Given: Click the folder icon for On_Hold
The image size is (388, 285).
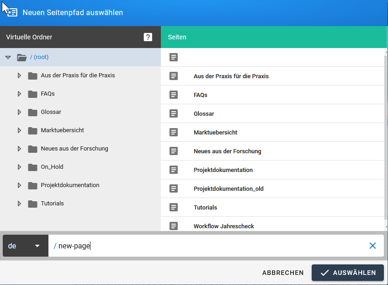Looking at the screenshot, I should [x=32, y=167].
